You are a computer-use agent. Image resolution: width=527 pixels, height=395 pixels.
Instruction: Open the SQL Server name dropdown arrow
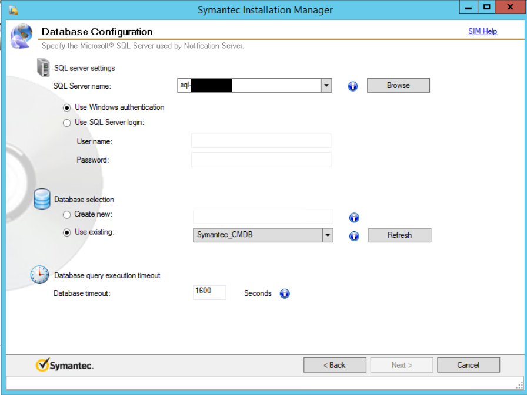tap(326, 86)
